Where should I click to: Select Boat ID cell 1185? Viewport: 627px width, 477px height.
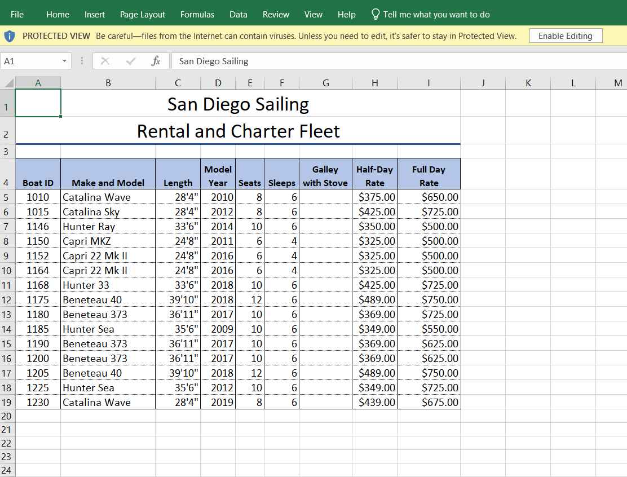pos(38,329)
